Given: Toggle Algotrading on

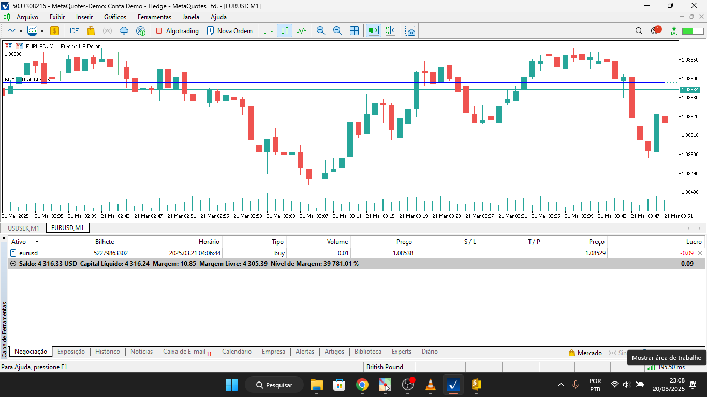Looking at the screenshot, I should point(177,30).
